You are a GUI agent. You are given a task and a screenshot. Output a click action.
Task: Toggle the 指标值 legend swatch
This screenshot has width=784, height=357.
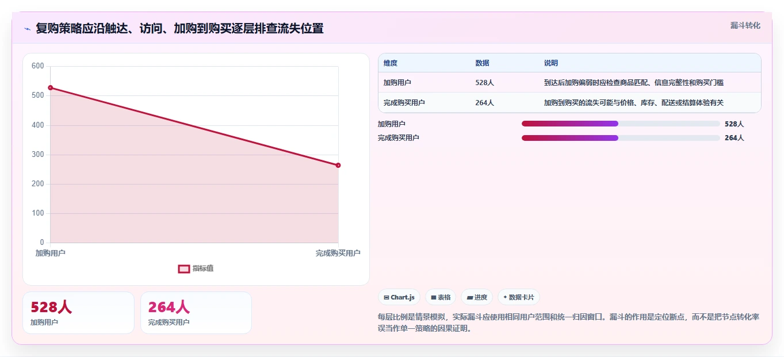click(x=184, y=268)
